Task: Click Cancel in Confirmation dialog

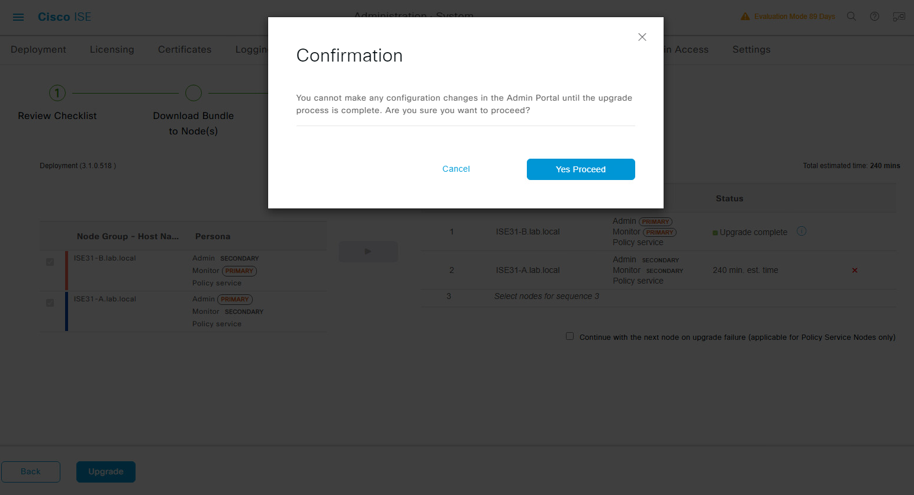Action: click(456, 169)
